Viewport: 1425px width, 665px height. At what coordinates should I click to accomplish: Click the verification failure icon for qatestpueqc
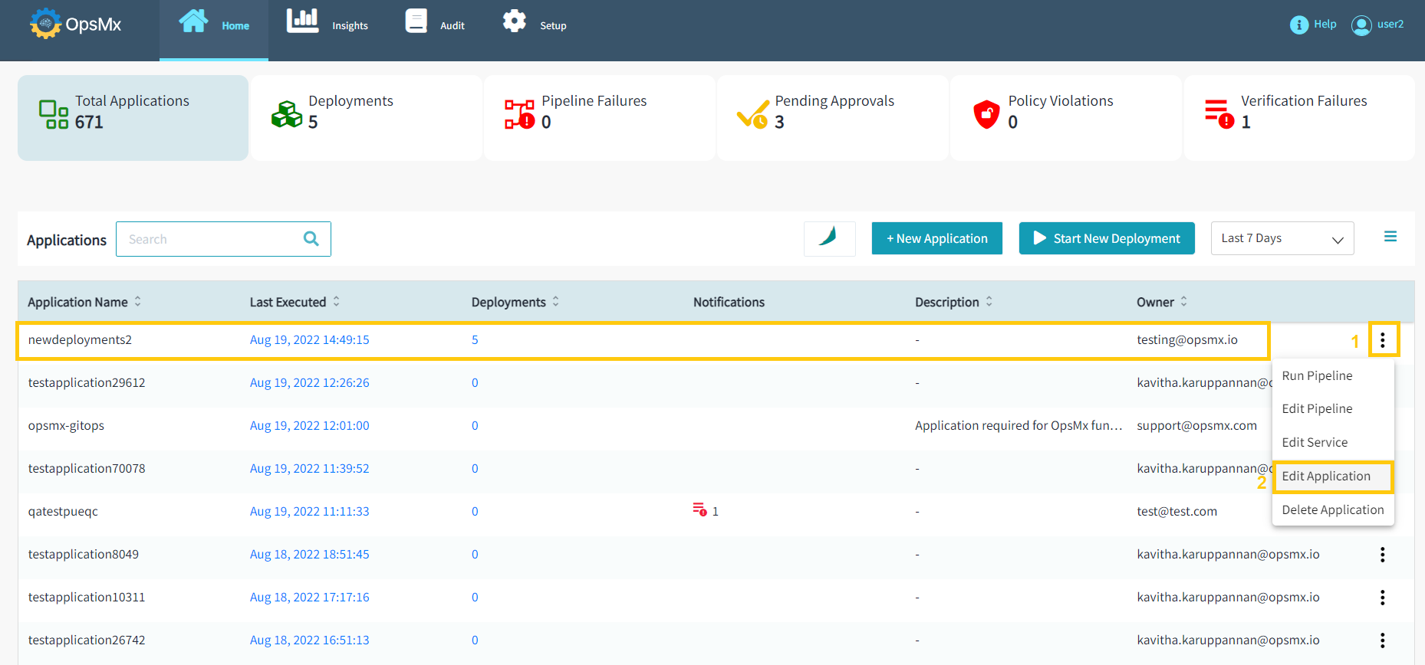point(699,510)
